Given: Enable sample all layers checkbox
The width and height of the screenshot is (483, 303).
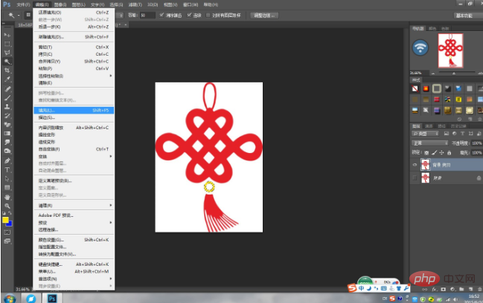Looking at the screenshot, I should (x=208, y=15).
